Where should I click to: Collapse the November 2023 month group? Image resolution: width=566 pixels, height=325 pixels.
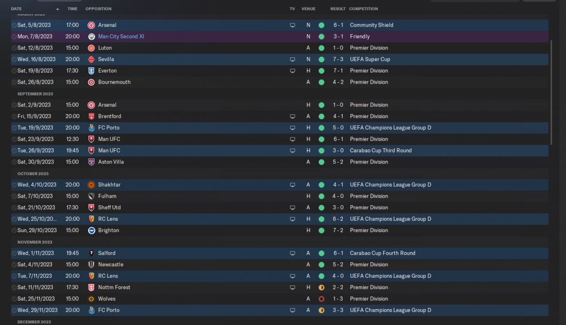point(34,242)
